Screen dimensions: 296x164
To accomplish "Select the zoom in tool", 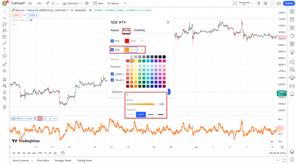I will pyautogui.click(x=5, y=71).
